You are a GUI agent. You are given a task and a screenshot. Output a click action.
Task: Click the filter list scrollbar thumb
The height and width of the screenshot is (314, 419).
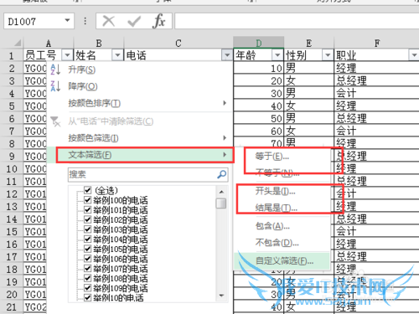[x=221, y=203]
